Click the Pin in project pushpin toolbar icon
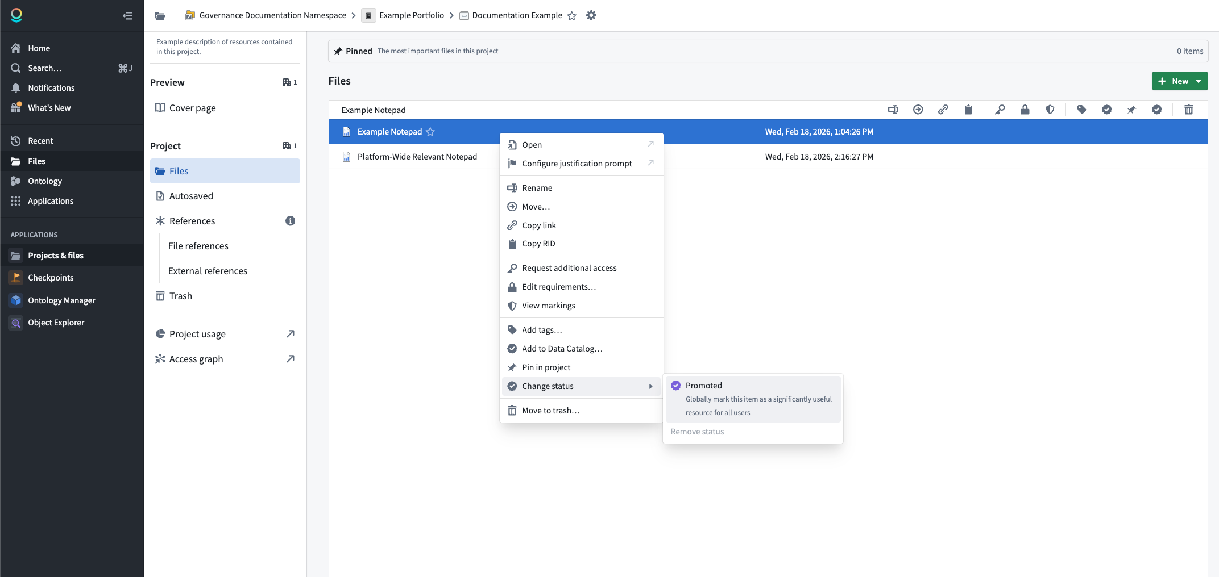Screen dimensions: 1219x577 tap(1131, 110)
